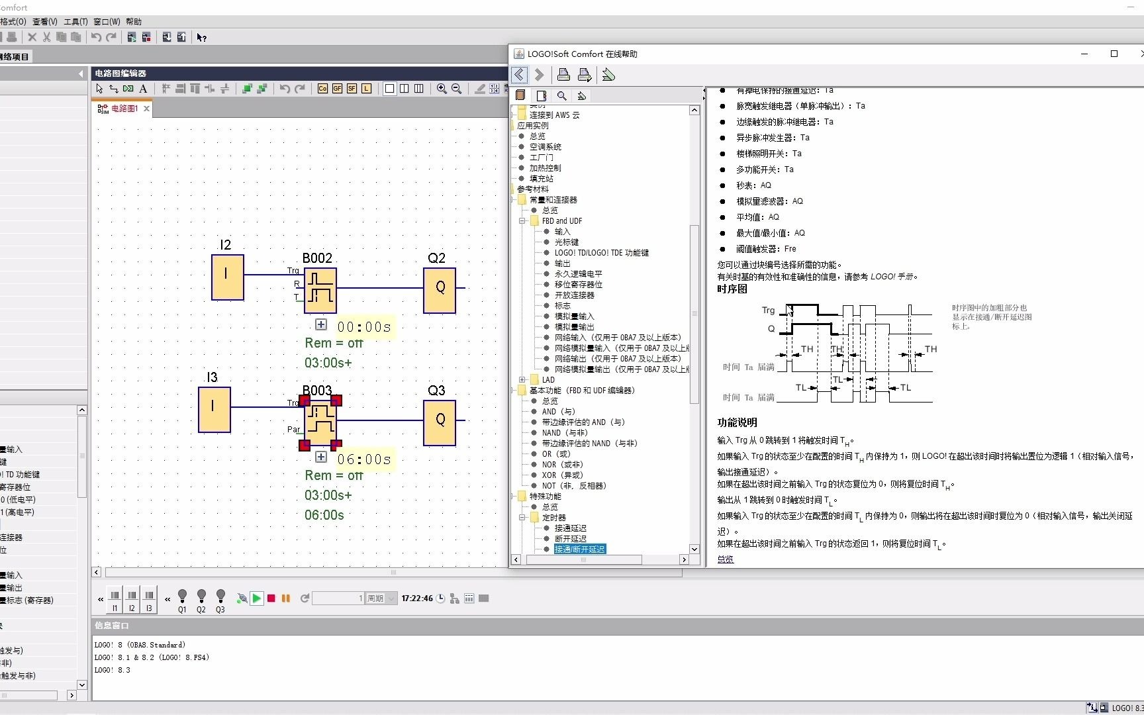Open the 帮助 menu
The image size is (1144, 715).
(x=134, y=22)
